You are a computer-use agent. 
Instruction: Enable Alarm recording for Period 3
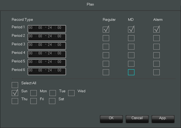tap(157, 47)
